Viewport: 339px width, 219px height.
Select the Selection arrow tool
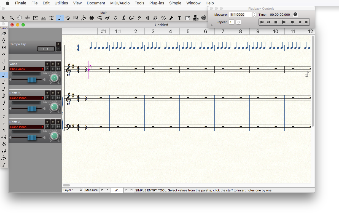click(x=4, y=18)
